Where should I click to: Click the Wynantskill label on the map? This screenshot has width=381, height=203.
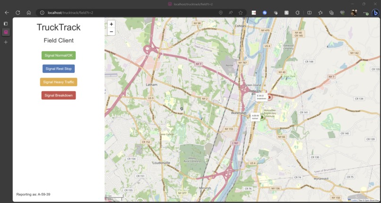[x=321, y=178]
